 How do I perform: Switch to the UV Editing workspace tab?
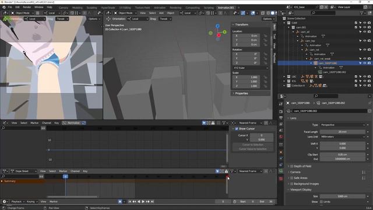pos(125,8)
